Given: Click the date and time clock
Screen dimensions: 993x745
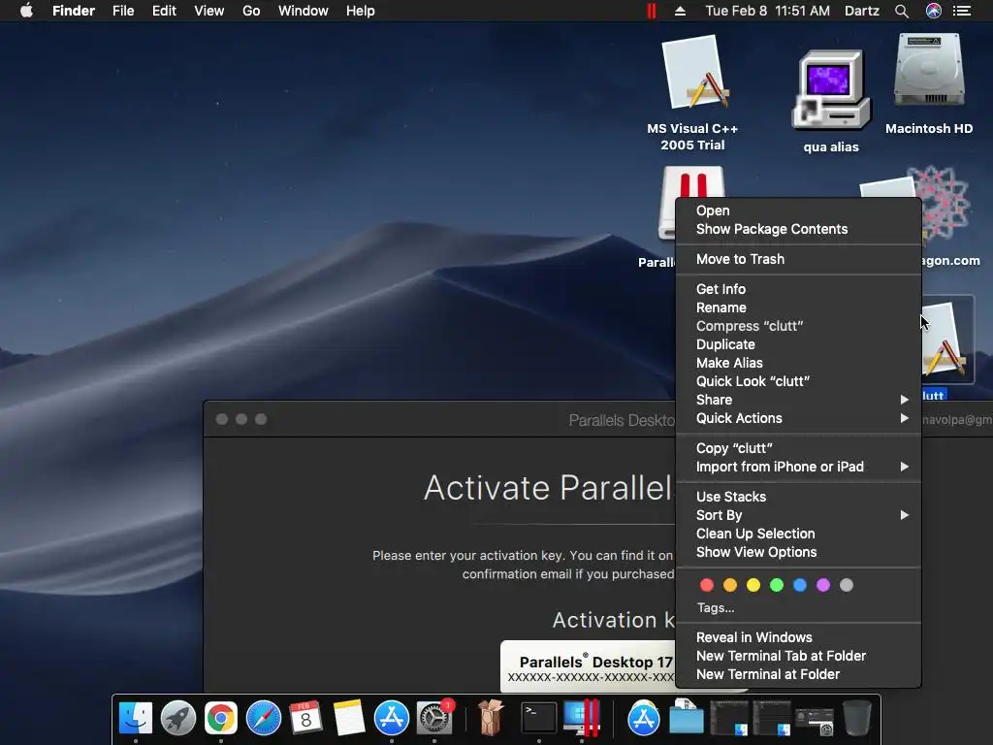Looking at the screenshot, I should coord(768,11).
